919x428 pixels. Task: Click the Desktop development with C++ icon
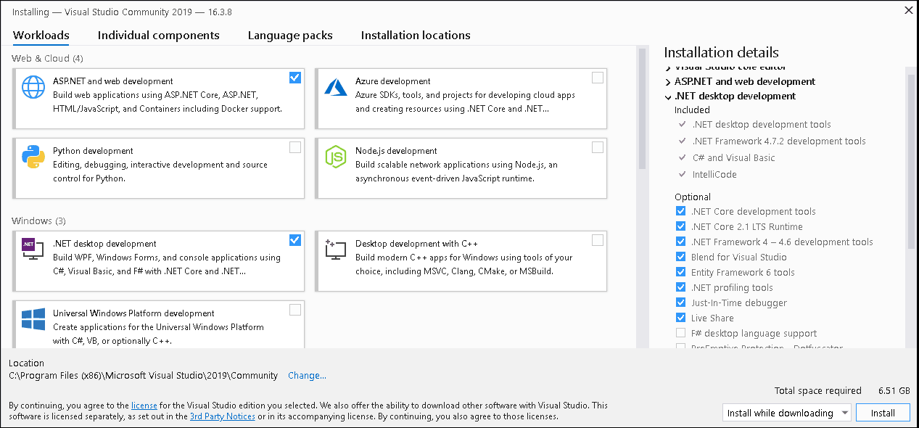[x=336, y=250]
